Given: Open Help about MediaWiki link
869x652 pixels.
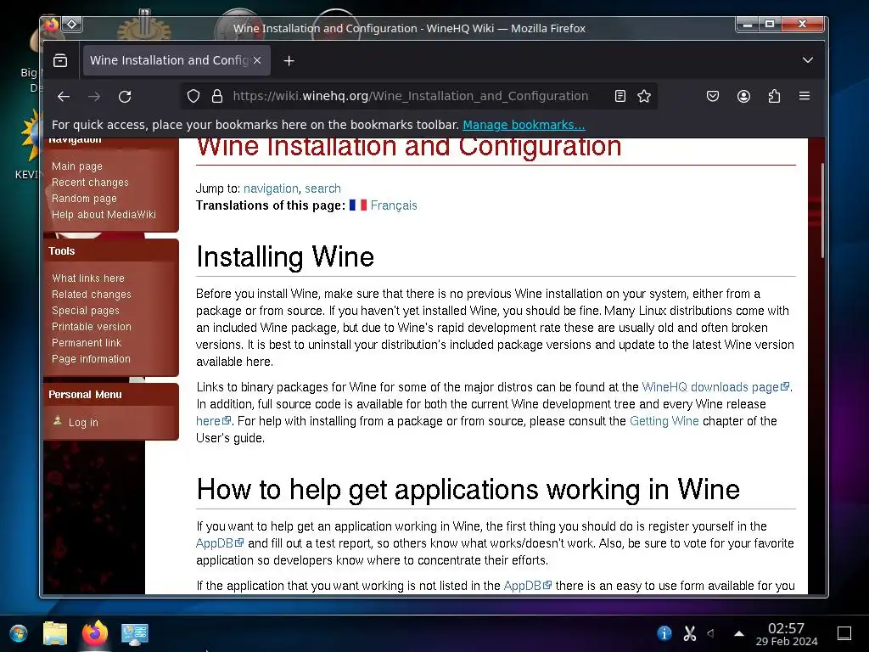Looking at the screenshot, I should point(104,214).
